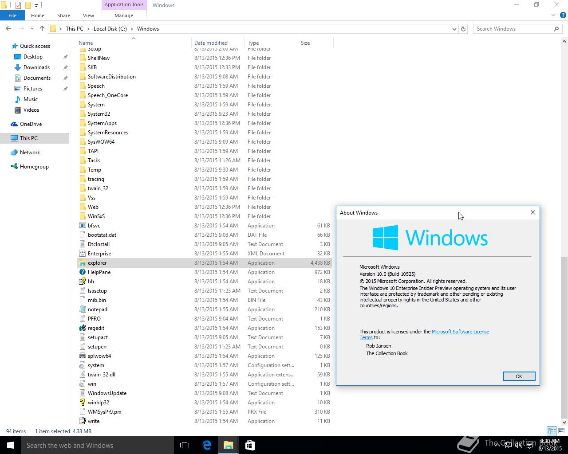Select Music in the navigation pane
Image resolution: width=568 pixels, height=454 pixels.
coord(31,99)
